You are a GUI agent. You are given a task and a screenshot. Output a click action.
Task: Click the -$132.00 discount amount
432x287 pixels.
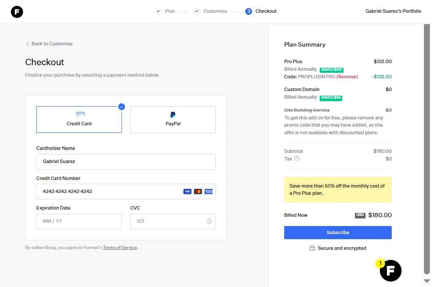pyautogui.click(x=382, y=77)
